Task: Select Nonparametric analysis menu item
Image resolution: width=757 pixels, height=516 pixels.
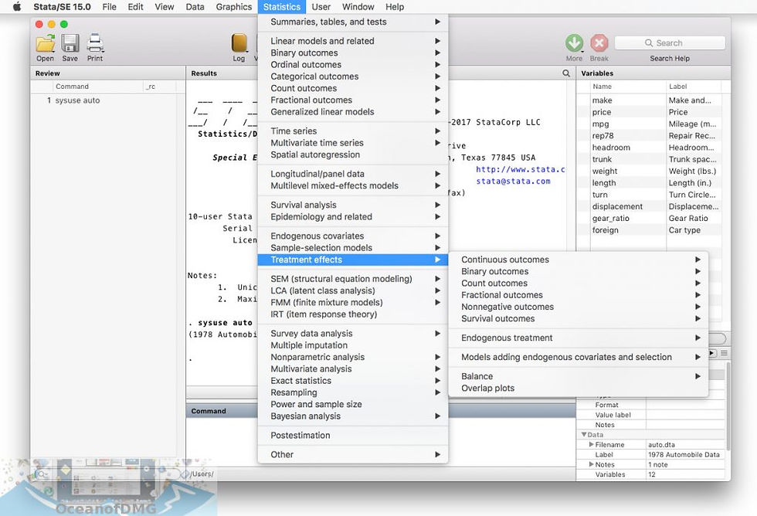Action: [353, 357]
